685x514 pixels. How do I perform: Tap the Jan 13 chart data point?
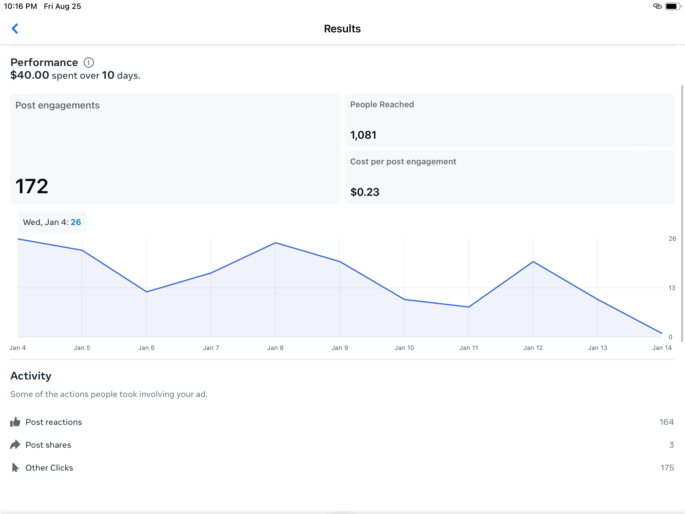coord(597,300)
